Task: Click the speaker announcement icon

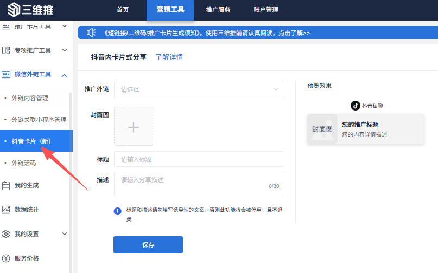Action: point(91,32)
